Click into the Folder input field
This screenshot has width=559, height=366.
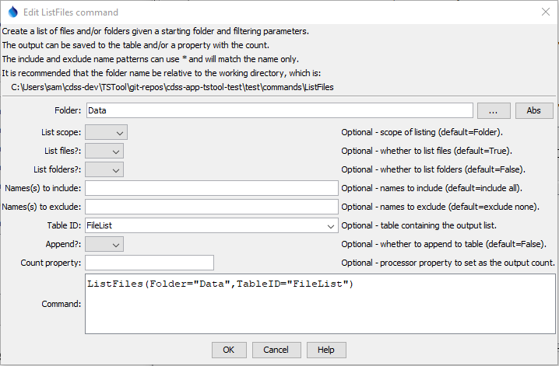tap(279, 110)
